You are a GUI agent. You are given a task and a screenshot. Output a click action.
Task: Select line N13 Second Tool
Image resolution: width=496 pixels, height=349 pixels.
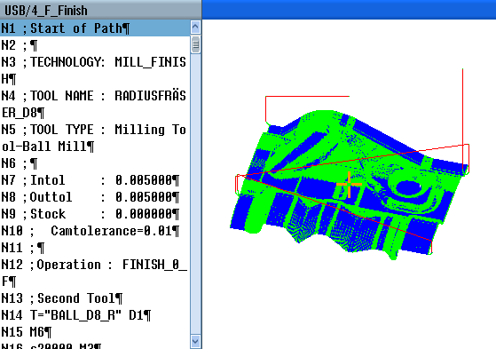[x=95, y=298]
